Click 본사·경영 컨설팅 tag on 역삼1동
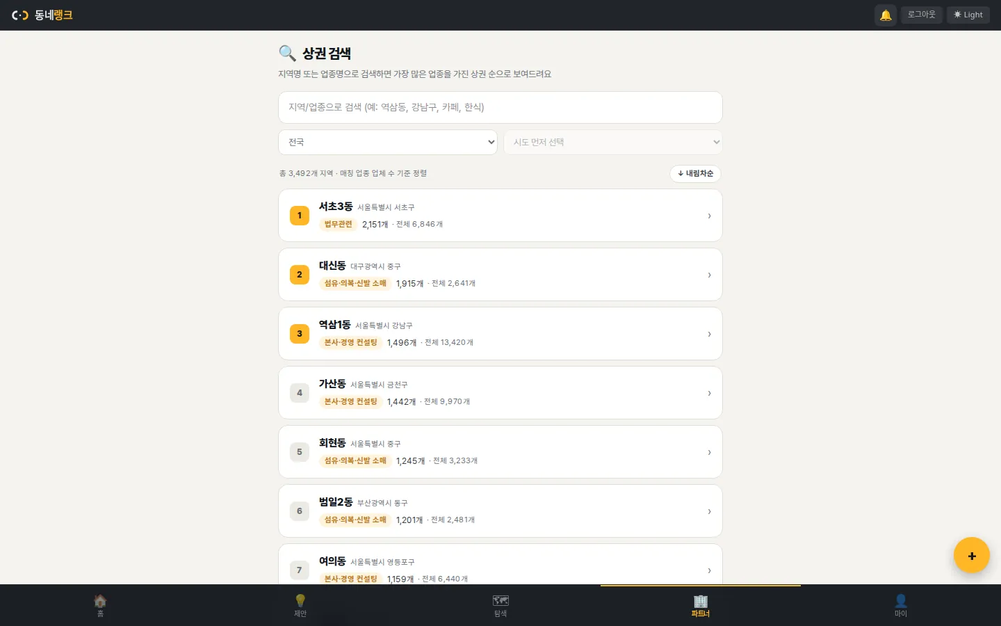1001x626 pixels. tap(350, 342)
